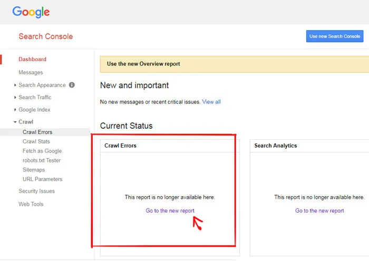Open Sitemaps in sidebar

coord(34,170)
